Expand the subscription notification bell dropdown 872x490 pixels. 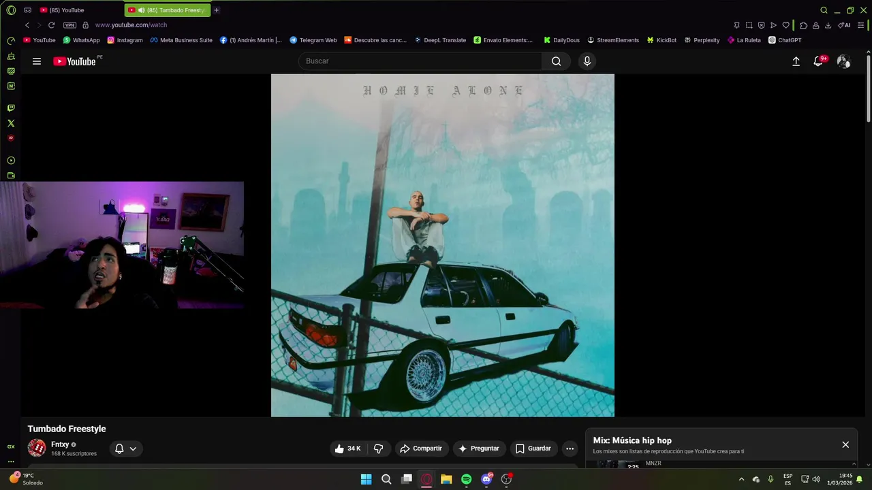(125, 448)
